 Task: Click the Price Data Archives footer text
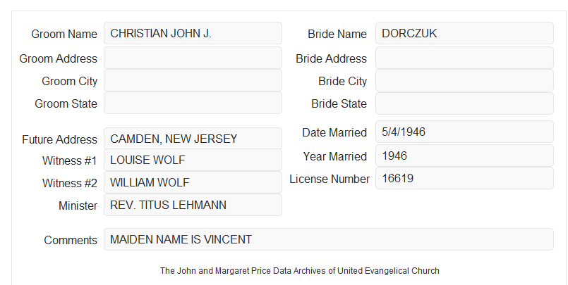coord(300,270)
